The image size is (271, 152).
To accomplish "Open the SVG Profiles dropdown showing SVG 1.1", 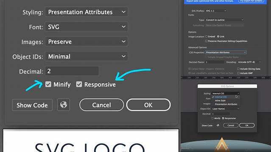I will pyautogui.click(x=216, y=11).
